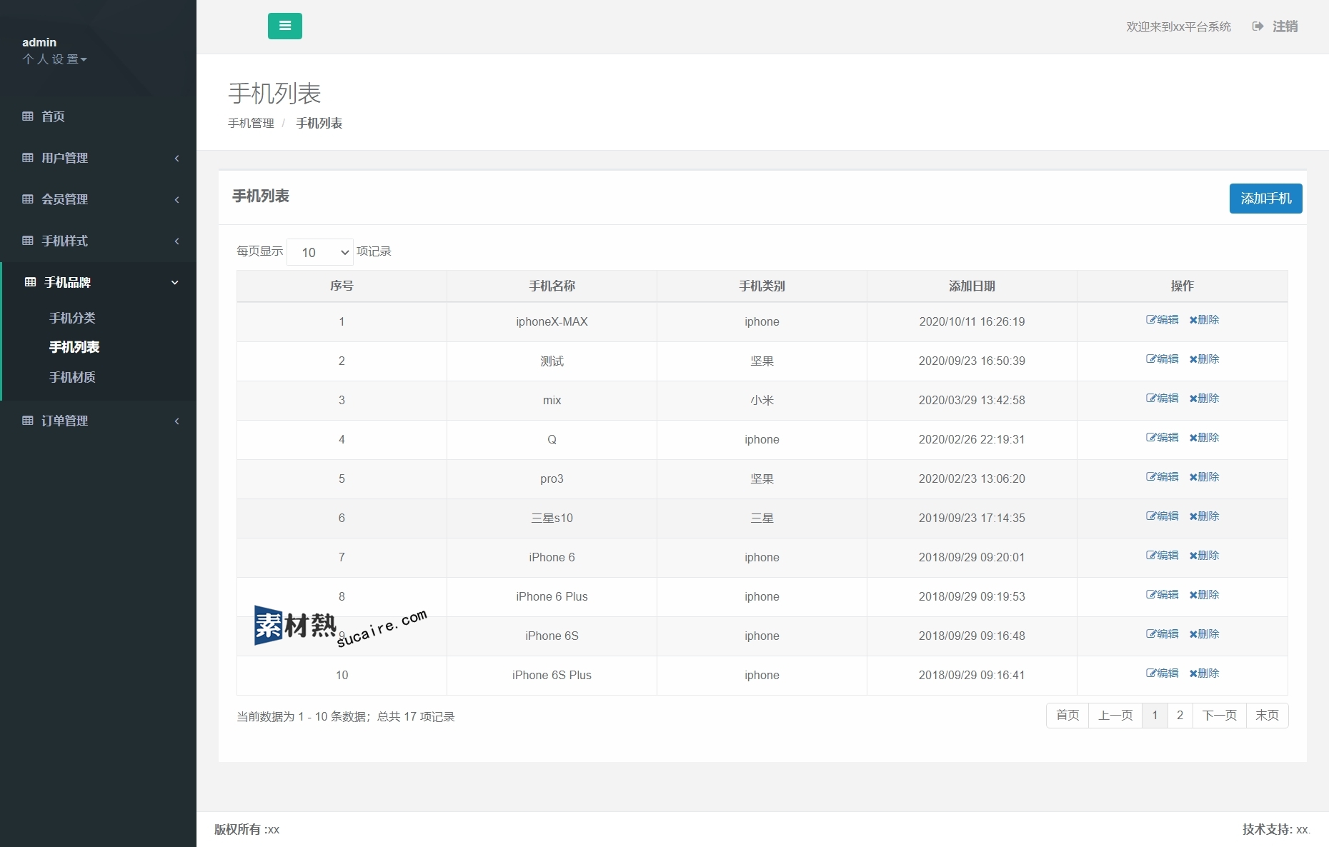Expand the 用户管理 menu chevron
This screenshot has height=847, width=1329.
[176, 158]
